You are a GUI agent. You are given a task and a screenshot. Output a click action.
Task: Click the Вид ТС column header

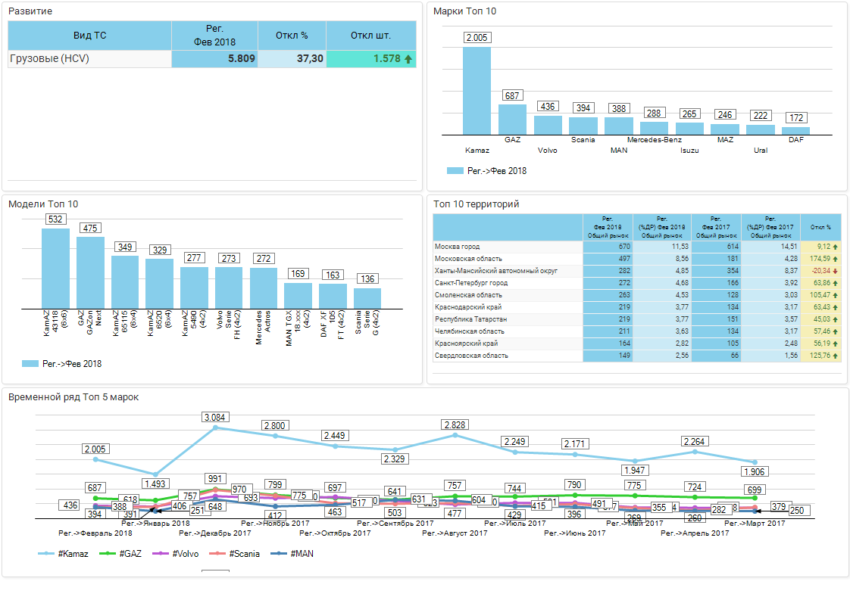(89, 36)
